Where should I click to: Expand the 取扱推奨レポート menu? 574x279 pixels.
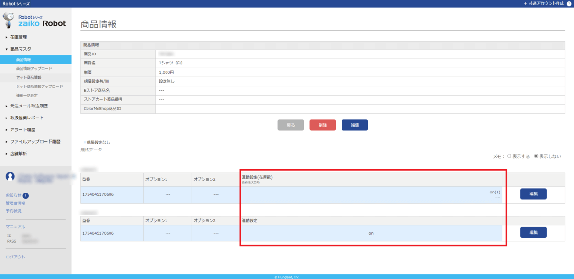(x=27, y=118)
